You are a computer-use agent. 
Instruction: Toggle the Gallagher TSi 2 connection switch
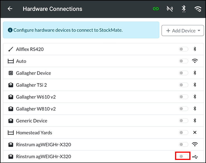[x=183, y=85]
